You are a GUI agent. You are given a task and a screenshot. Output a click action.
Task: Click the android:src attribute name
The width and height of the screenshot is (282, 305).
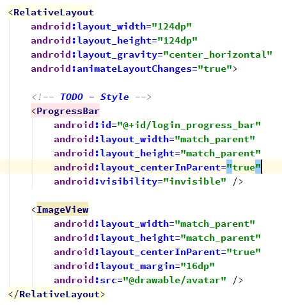[x=86, y=280]
